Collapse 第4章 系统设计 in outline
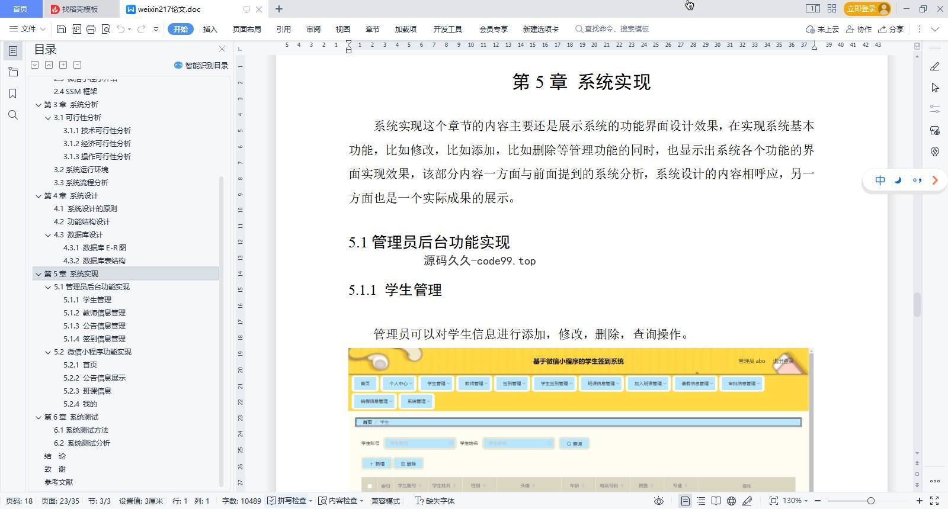 click(39, 196)
